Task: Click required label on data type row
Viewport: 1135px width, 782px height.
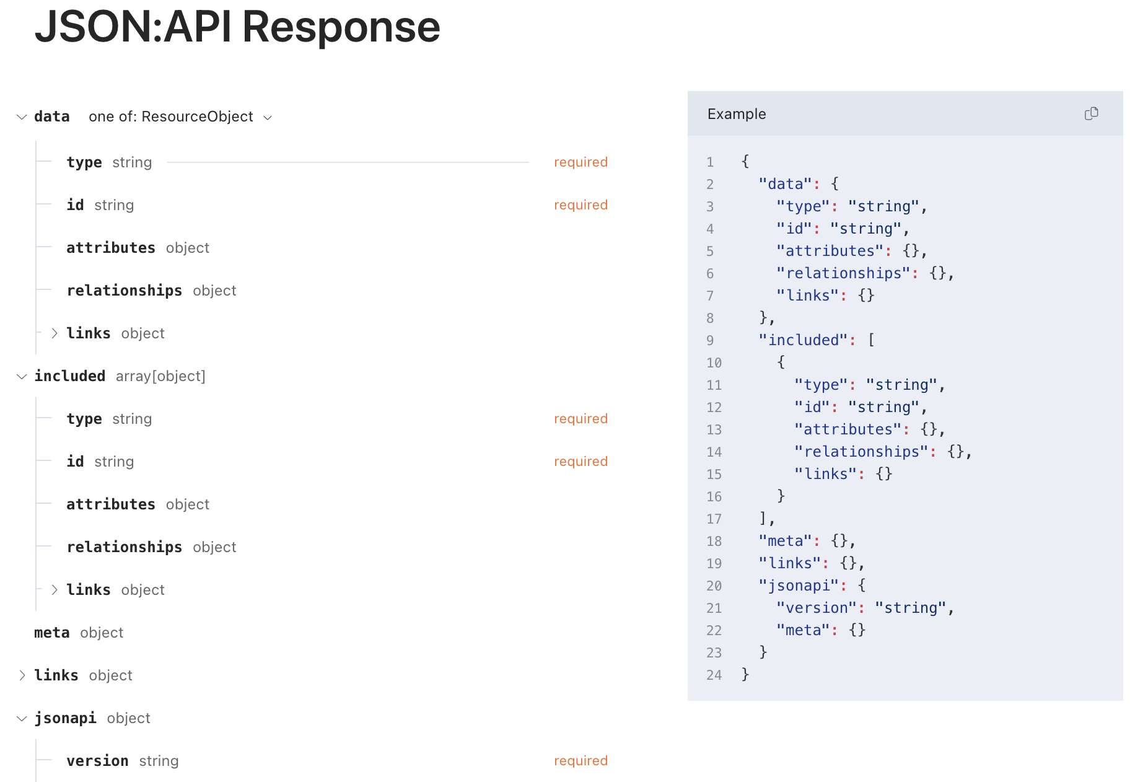Action: (x=581, y=162)
